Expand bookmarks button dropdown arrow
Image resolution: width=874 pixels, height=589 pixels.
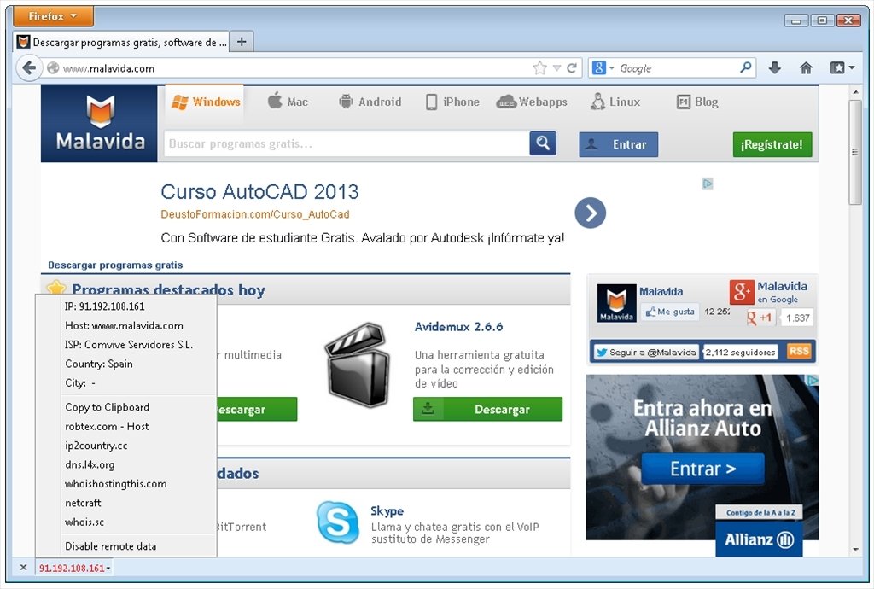click(852, 68)
